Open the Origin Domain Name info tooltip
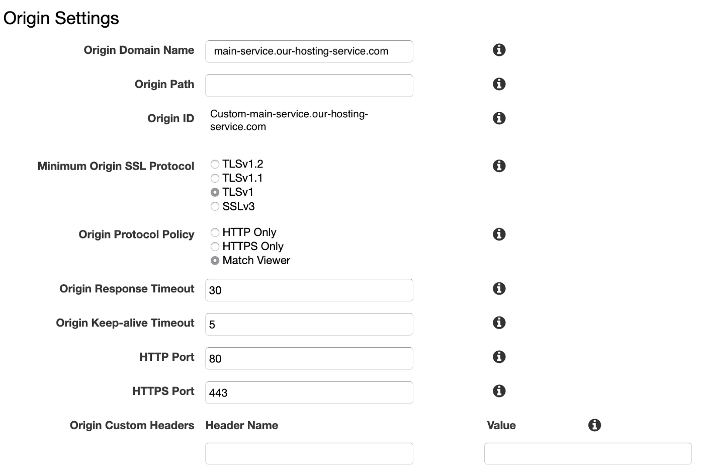The image size is (704, 472). click(499, 50)
